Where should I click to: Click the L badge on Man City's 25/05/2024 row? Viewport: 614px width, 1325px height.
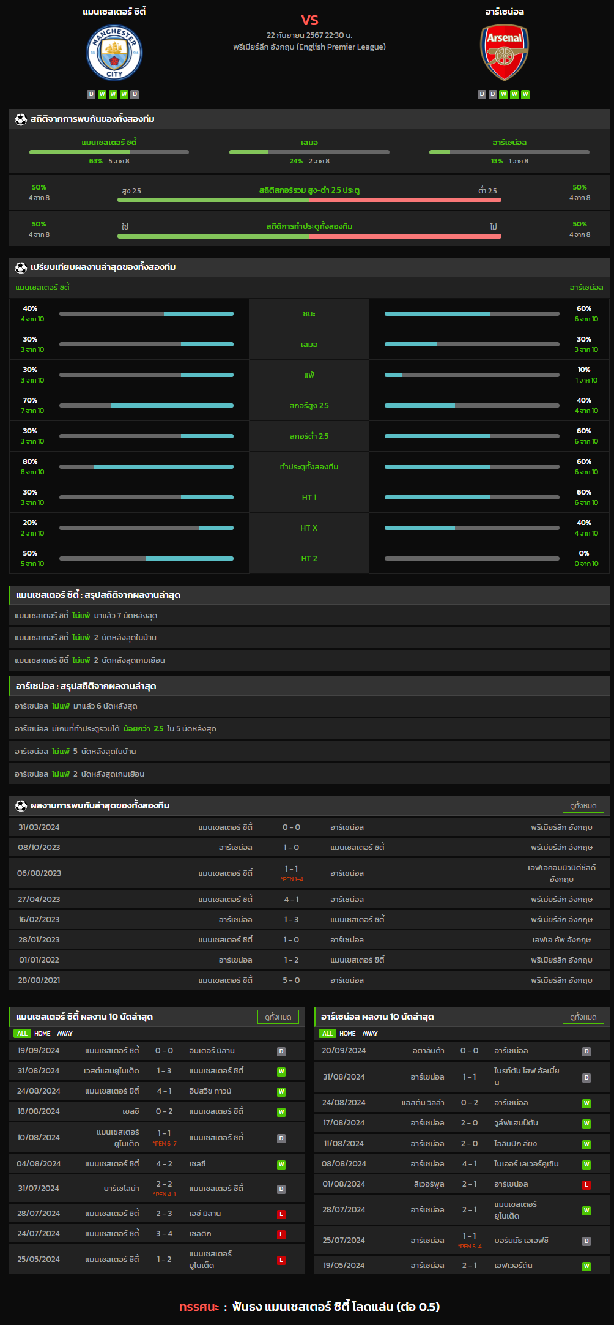(x=281, y=1260)
